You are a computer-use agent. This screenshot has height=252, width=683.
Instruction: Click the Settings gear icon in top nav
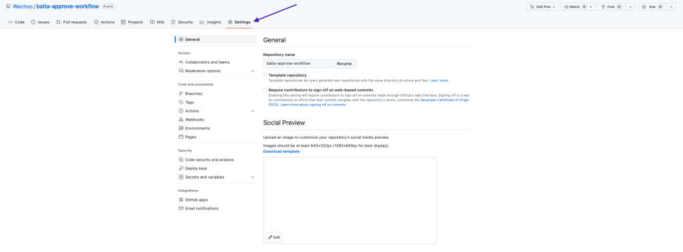click(230, 22)
